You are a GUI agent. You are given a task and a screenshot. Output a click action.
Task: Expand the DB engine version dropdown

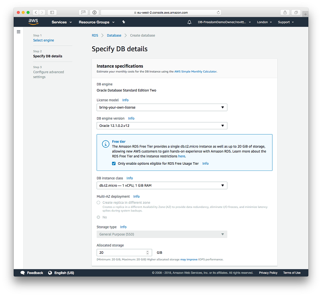[x=162, y=126]
